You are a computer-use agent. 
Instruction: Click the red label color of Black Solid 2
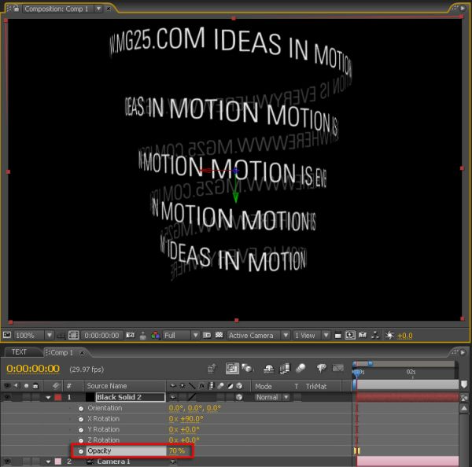tap(57, 397)
